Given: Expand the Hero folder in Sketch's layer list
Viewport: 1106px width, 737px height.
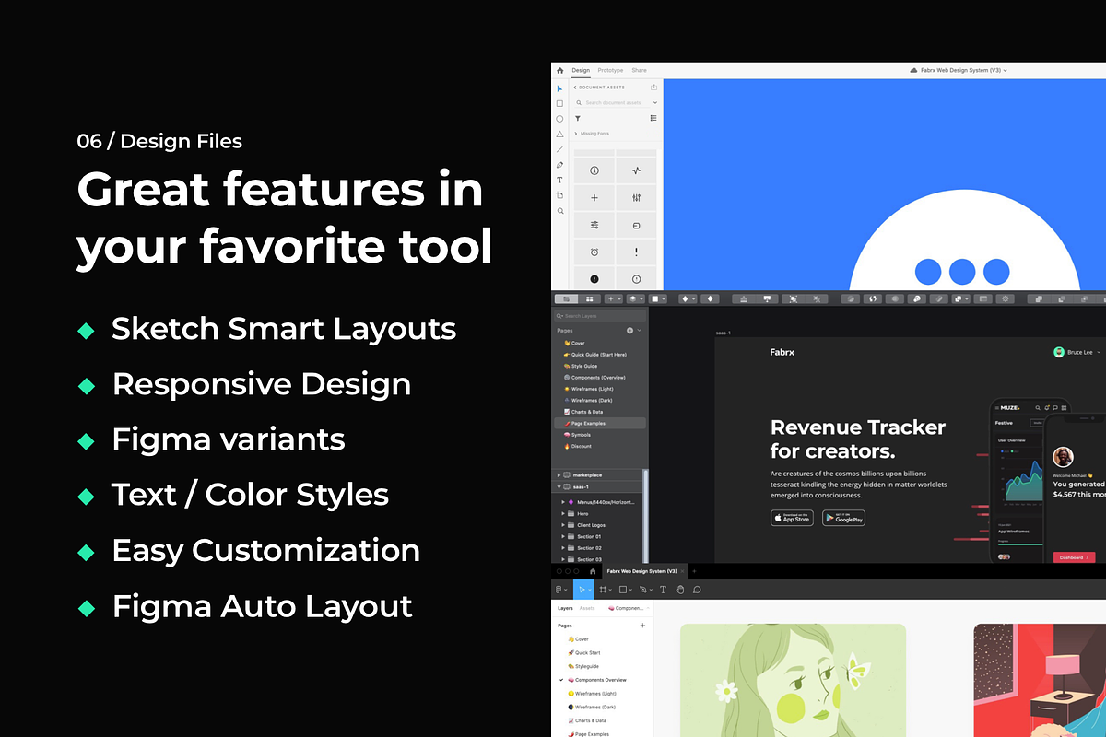Looking at the screenshot, I should coord(562,513).
